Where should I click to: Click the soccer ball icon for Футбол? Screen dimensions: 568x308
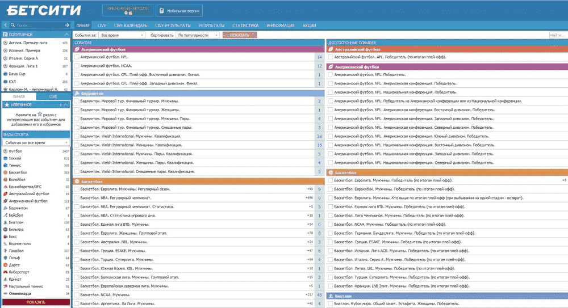(x=6, y=151)
